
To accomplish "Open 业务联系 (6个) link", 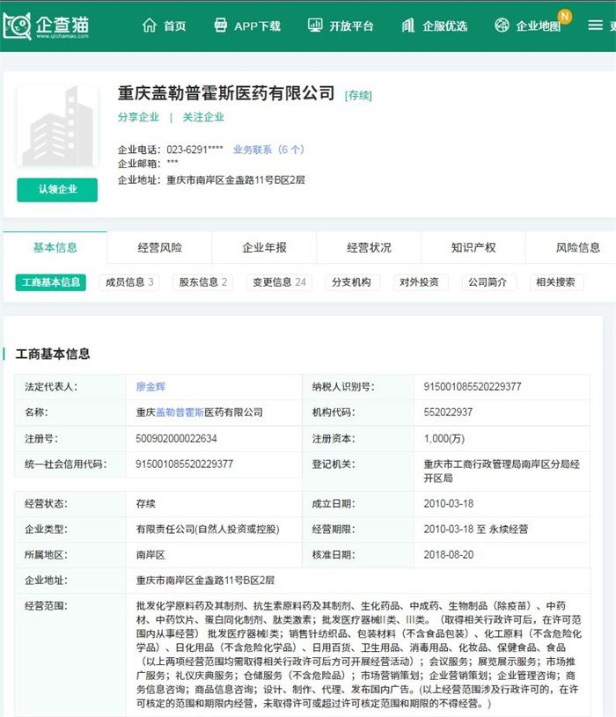I will coord(268,150).
